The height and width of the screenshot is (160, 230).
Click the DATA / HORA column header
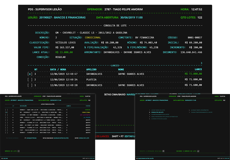tap(58, 69)
